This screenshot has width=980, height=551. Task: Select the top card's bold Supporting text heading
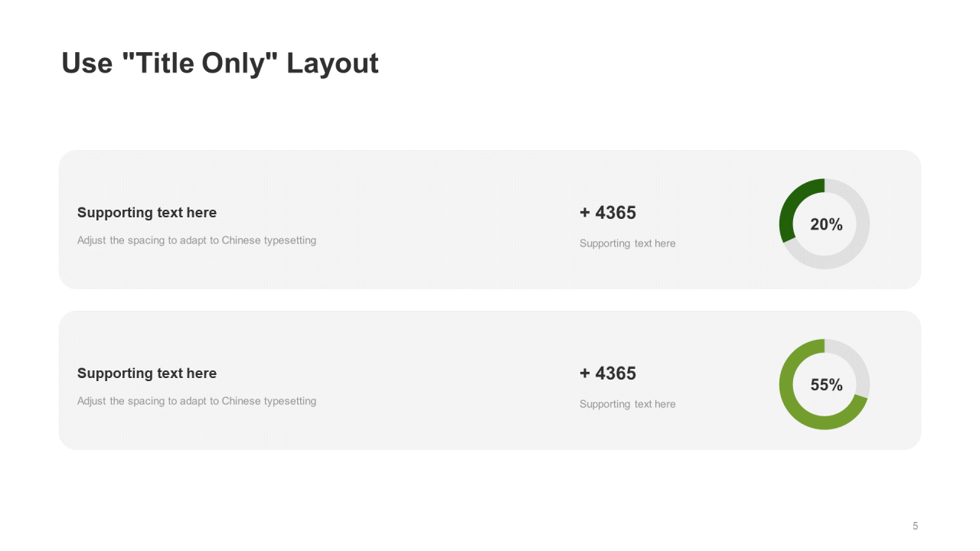(147, 213)
